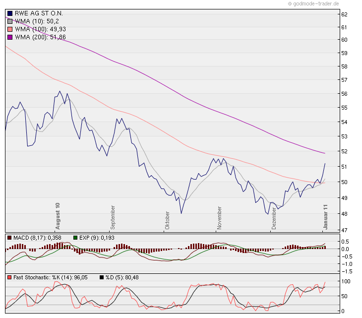Open the godmode-trader.de watermark link
The width and height of the screenshot is (362, 318).
click(313, 3)
